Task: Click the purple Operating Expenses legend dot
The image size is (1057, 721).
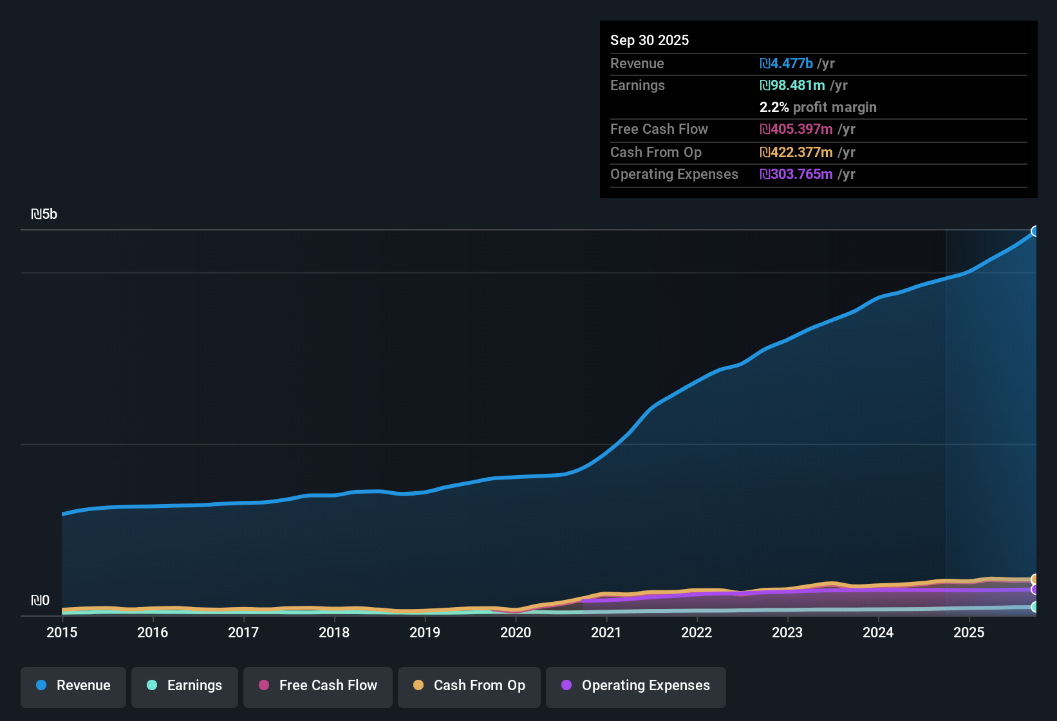Action: click(x=566, y=686)
